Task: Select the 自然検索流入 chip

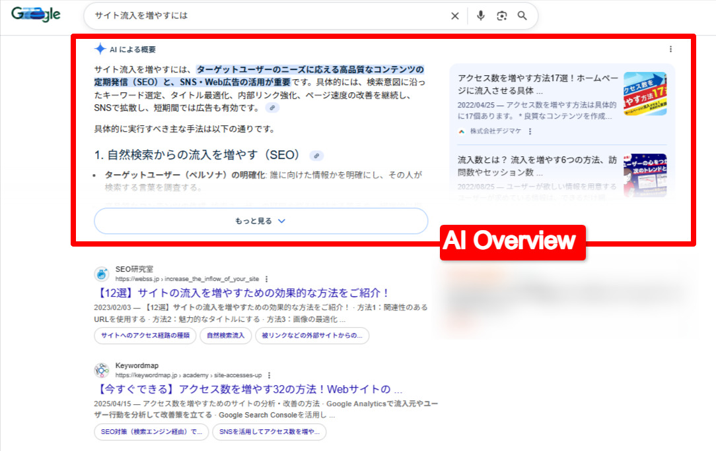Action: 225,336
